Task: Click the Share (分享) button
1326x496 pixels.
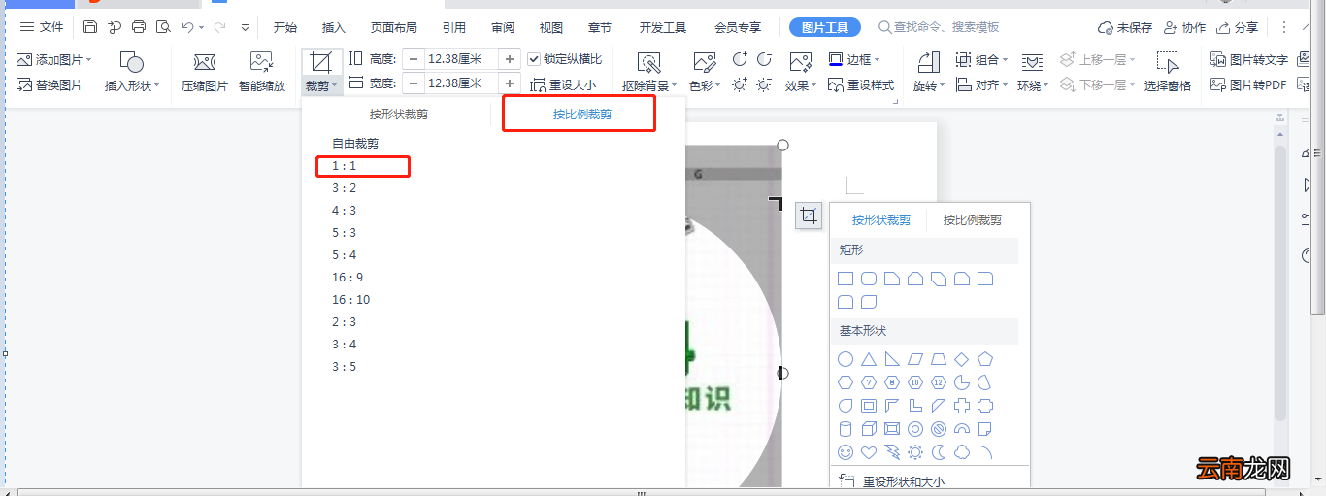Action: click(x=1237, y=27)
